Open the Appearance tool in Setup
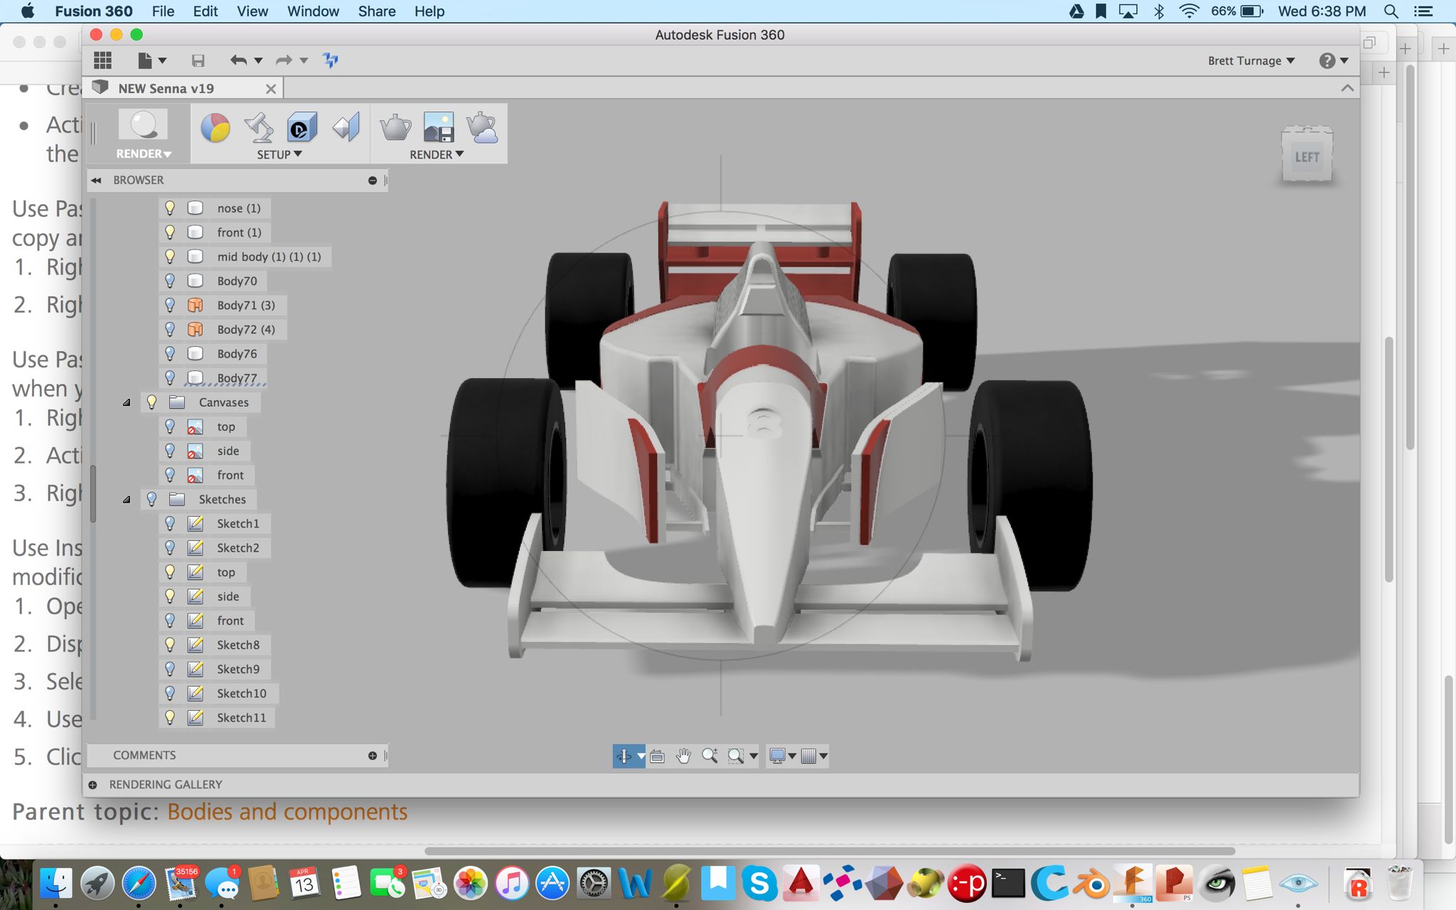1456x910 pixels. [215, 128]
